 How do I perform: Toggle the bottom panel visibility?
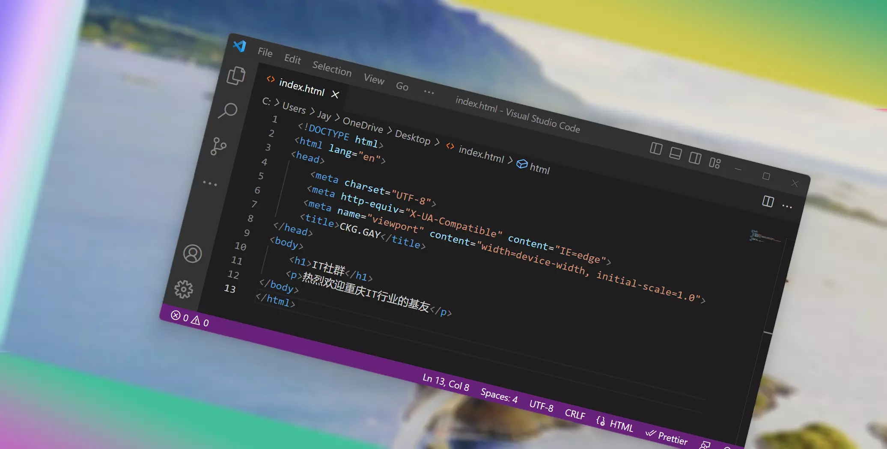[675, 153]
